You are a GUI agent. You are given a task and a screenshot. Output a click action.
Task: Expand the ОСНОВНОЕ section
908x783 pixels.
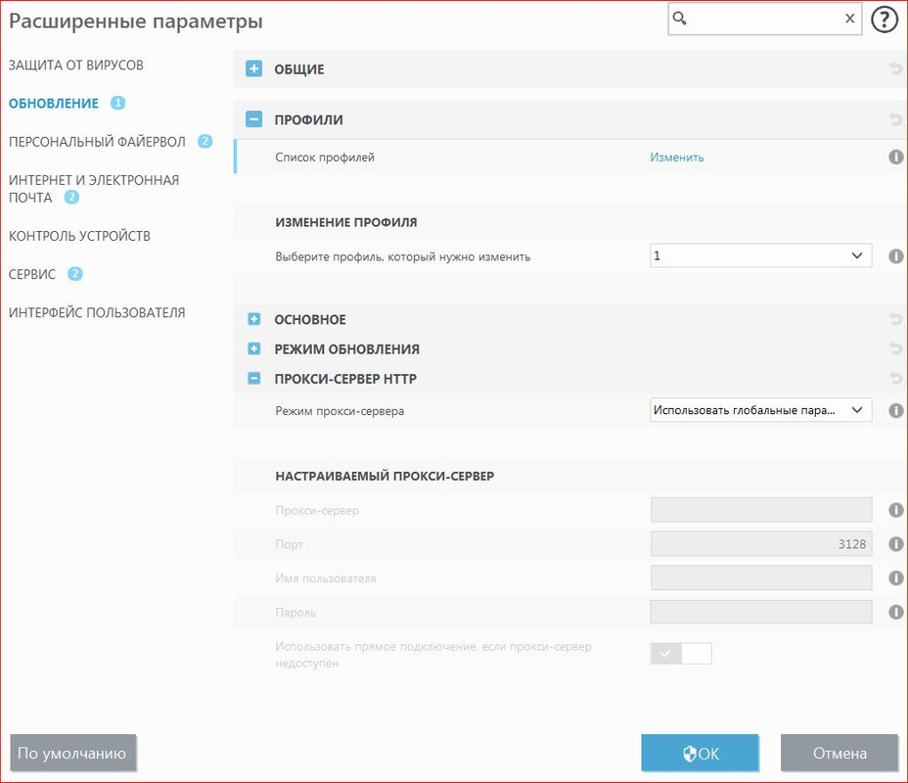(253, 319)
